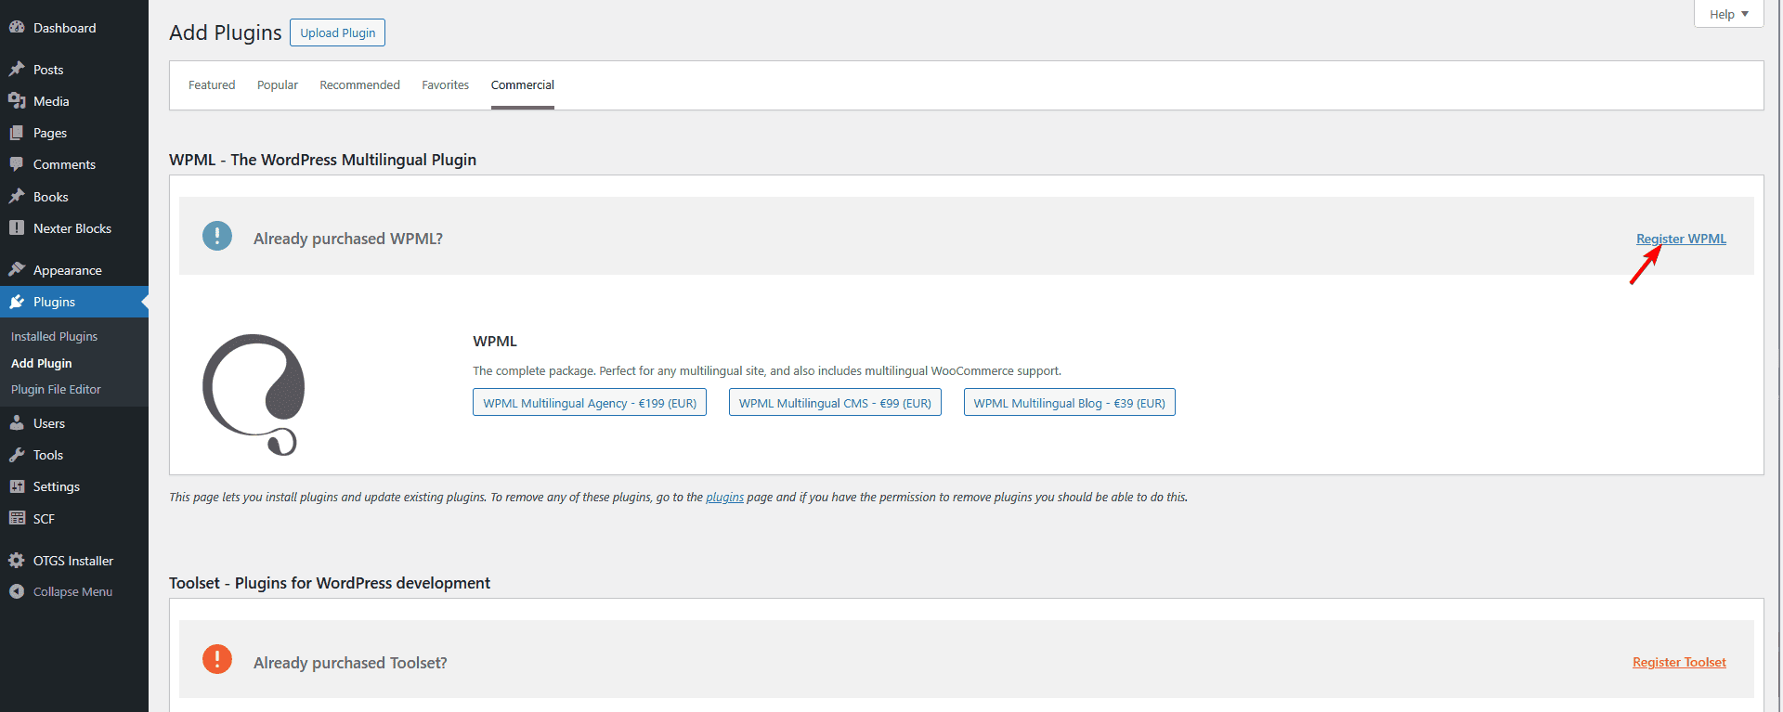Click the Posts pushpin icon

(x=17, y=70)
